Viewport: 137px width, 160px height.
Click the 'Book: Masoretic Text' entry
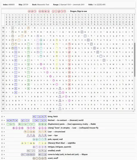tap(41, 5)
